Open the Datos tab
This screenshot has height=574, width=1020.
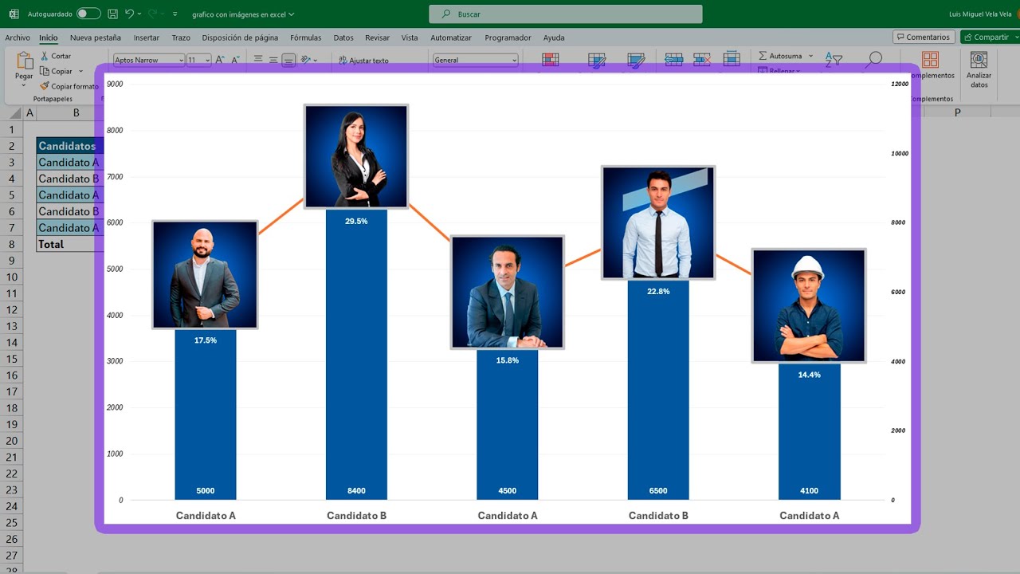point(343,37)
